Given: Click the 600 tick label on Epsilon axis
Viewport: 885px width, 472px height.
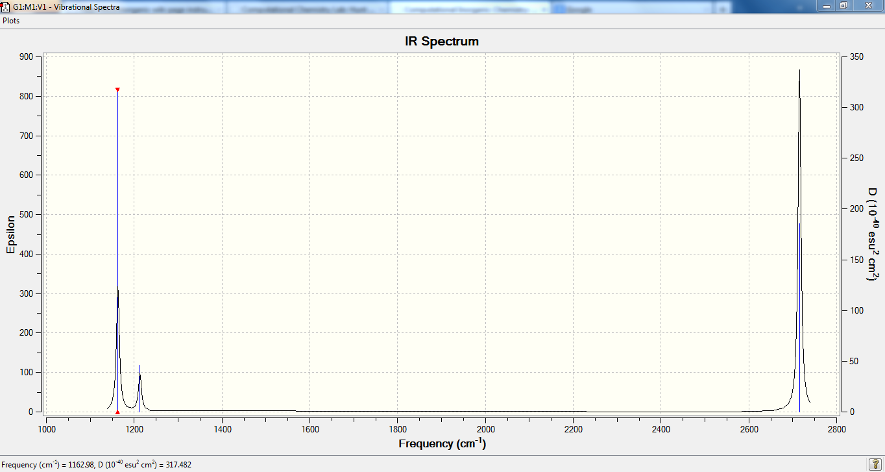Looking at the screenshot, I should 26,175.
